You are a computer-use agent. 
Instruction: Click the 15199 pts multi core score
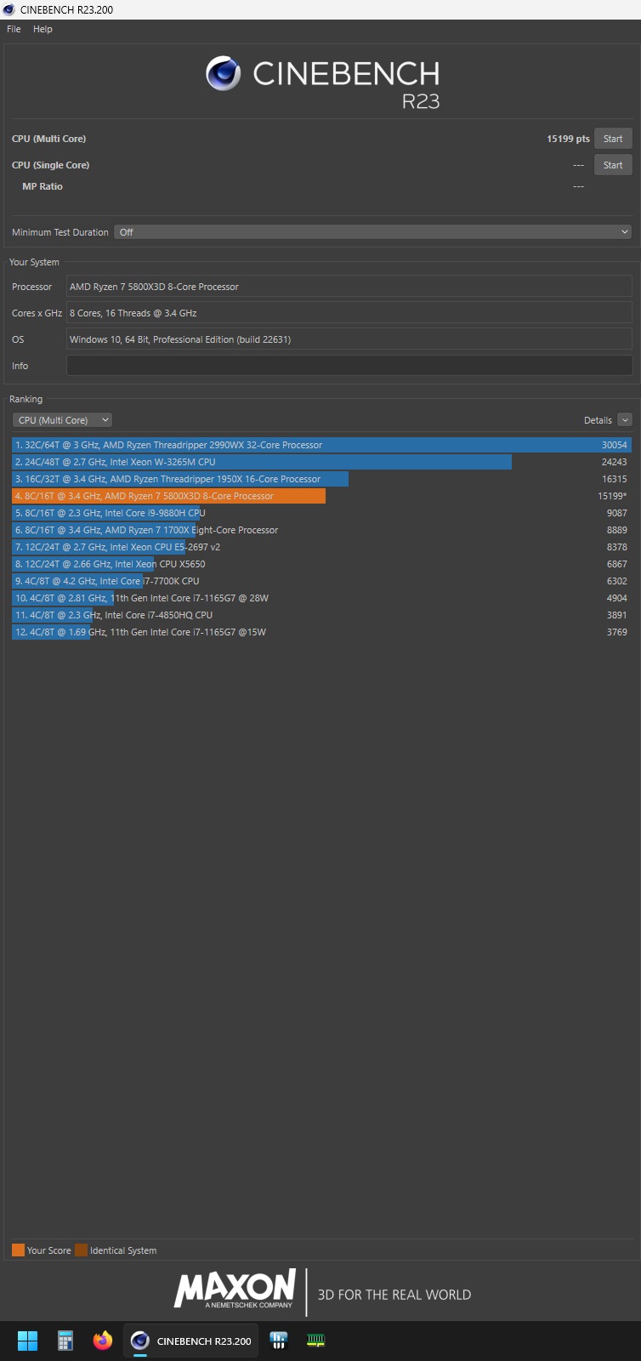(x=568, y=139)
